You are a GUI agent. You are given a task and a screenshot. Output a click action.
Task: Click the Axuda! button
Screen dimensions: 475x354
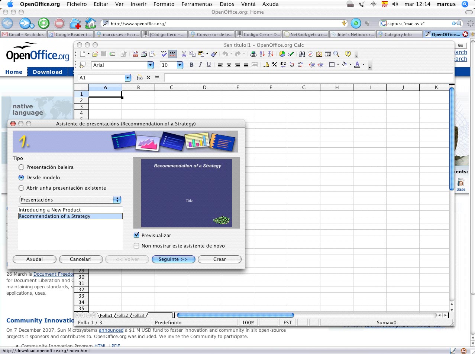pyautogui.click(x=35, y=259)
